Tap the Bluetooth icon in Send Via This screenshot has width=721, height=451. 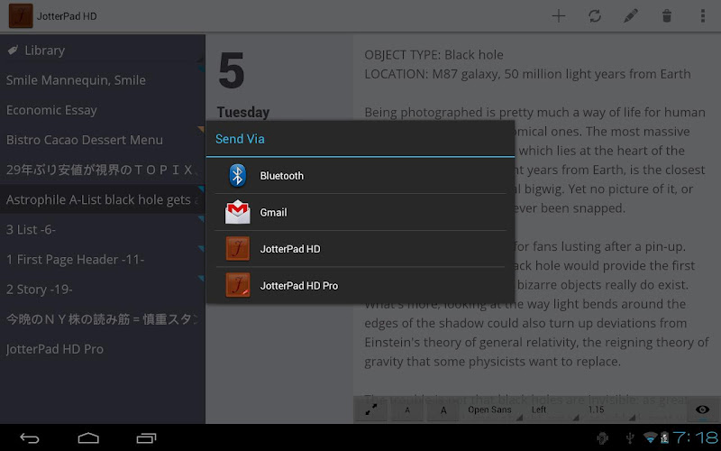click(237, 175)
